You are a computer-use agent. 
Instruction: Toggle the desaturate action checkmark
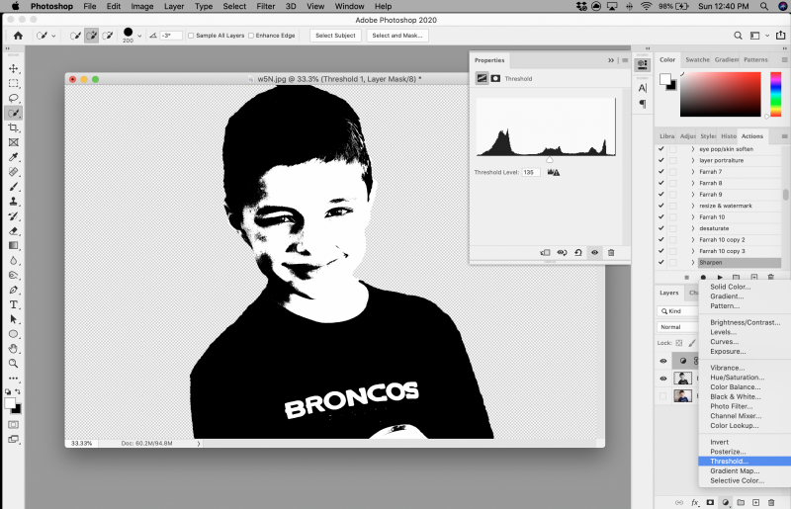tap(660, 228)
